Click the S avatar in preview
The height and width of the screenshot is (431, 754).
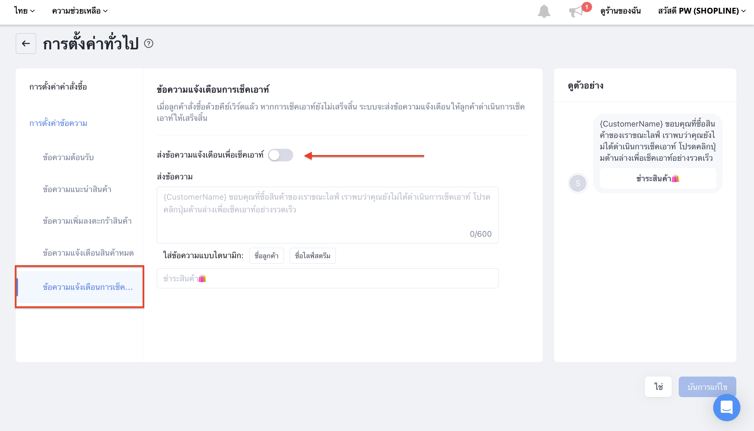click(x=578, y=183)
